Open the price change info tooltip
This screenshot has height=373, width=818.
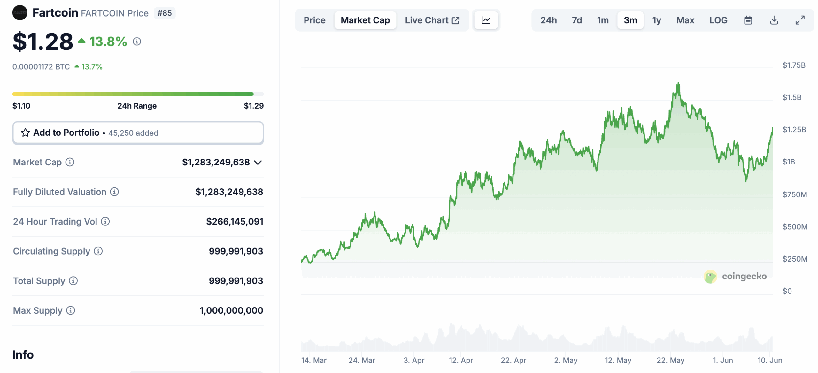point(137,42)
